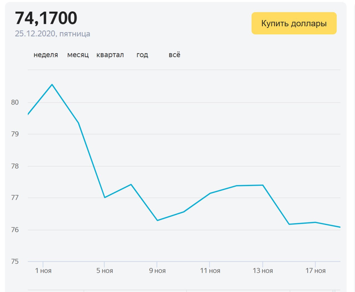
Task: Switch chart to "месяц" period
Action: point(78,55)
